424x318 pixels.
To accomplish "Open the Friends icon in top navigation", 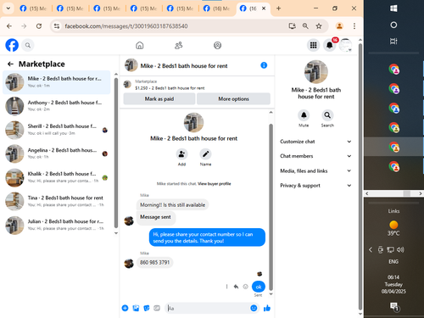I will [178, 45].
